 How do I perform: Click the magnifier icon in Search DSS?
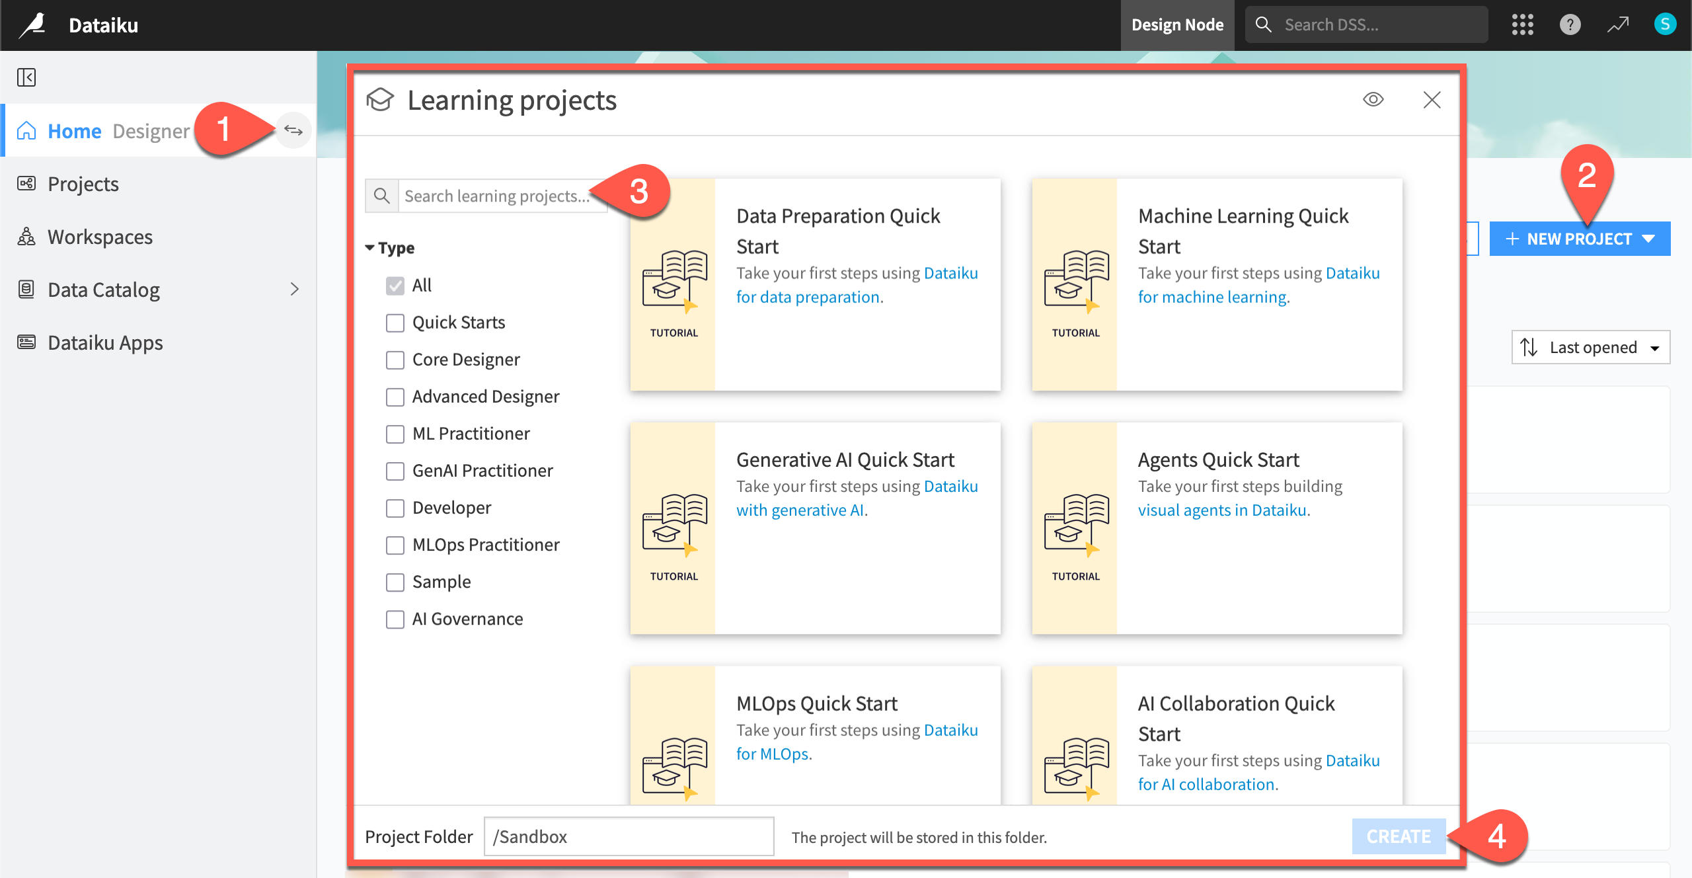[x=1263, y=25]
